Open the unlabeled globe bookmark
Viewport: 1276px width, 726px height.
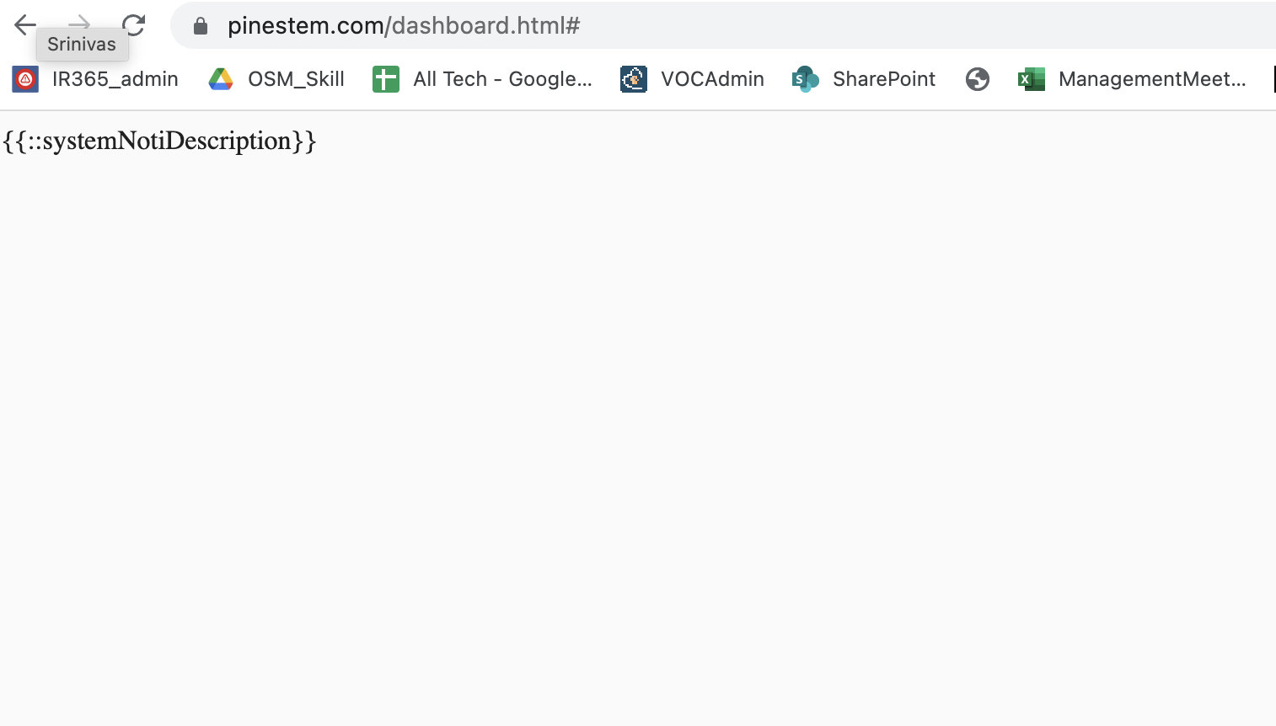(978, 79)
